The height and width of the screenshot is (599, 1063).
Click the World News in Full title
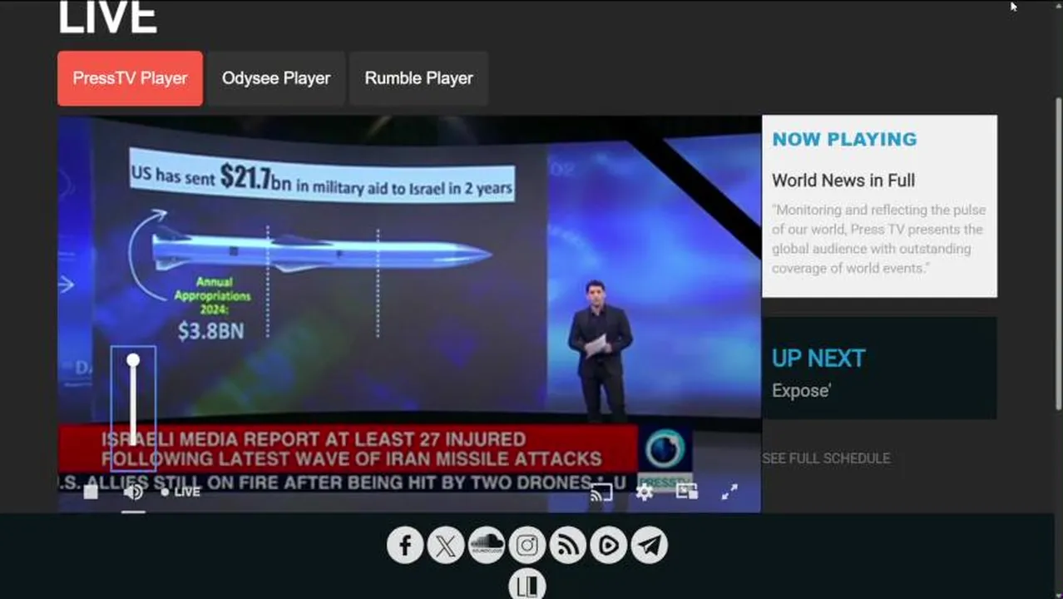(843, 181)
